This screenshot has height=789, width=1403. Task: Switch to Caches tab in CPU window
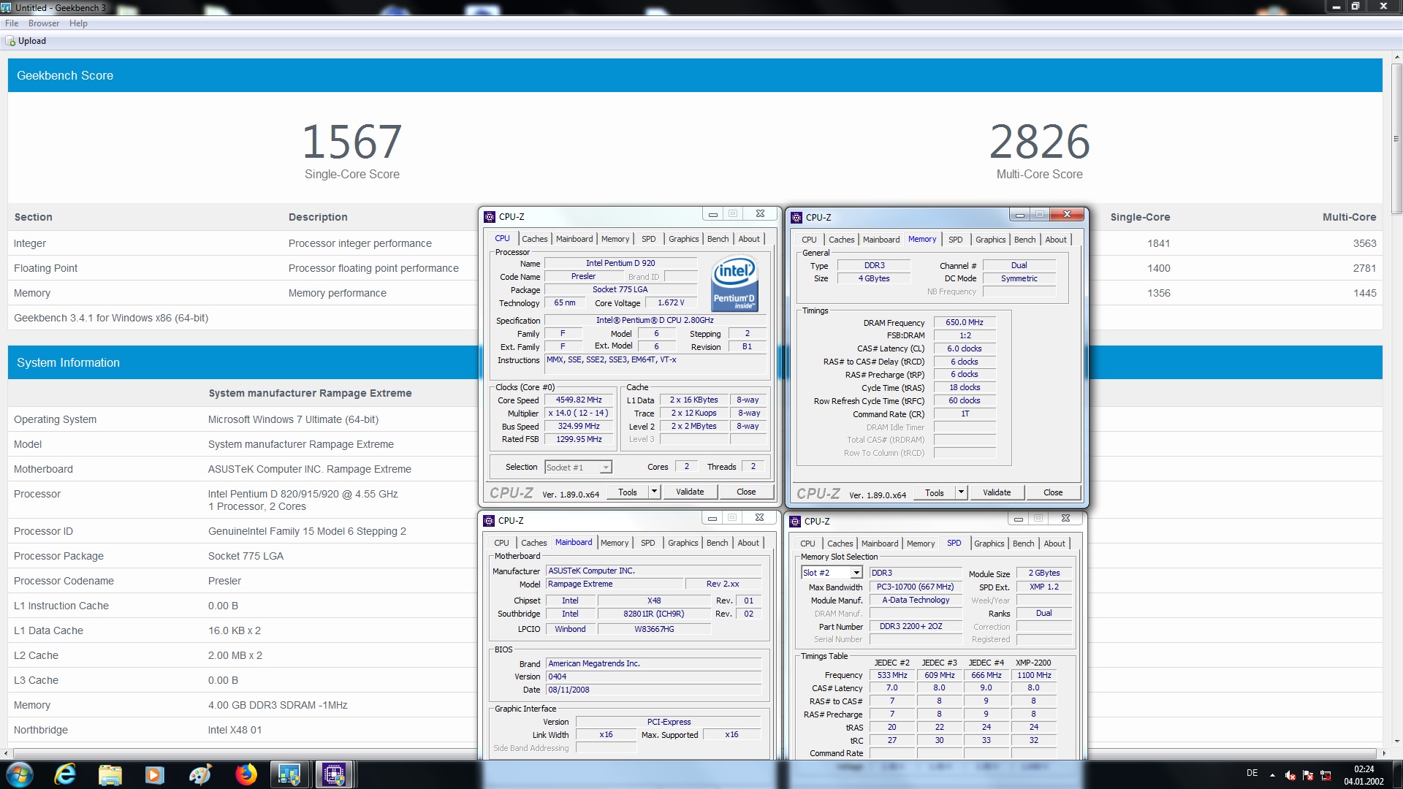[534, 239]
